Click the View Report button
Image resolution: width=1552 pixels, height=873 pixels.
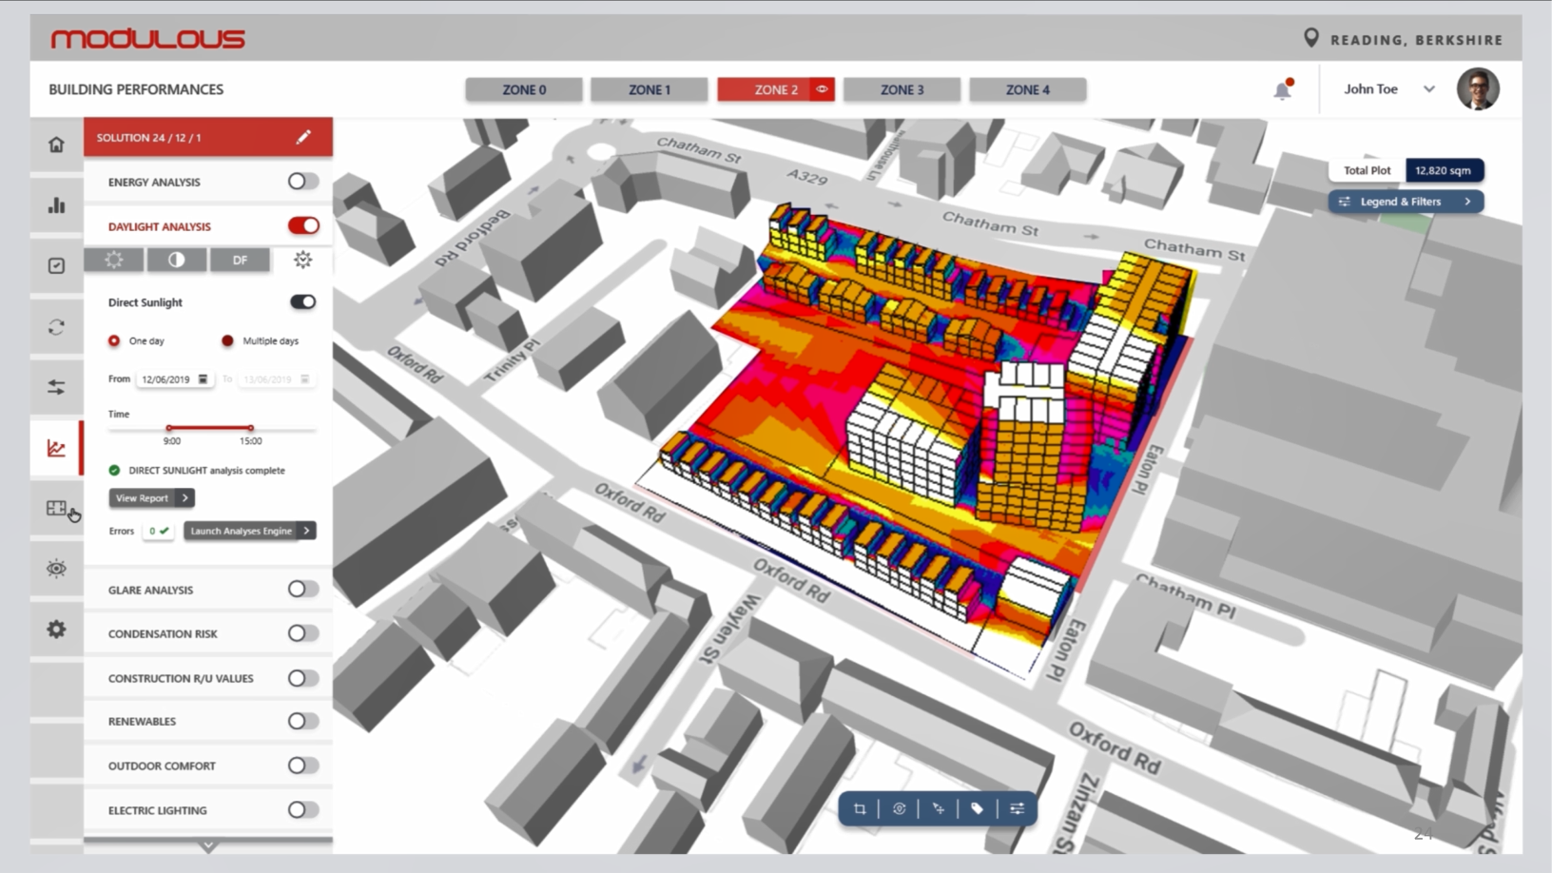[151, 498]
